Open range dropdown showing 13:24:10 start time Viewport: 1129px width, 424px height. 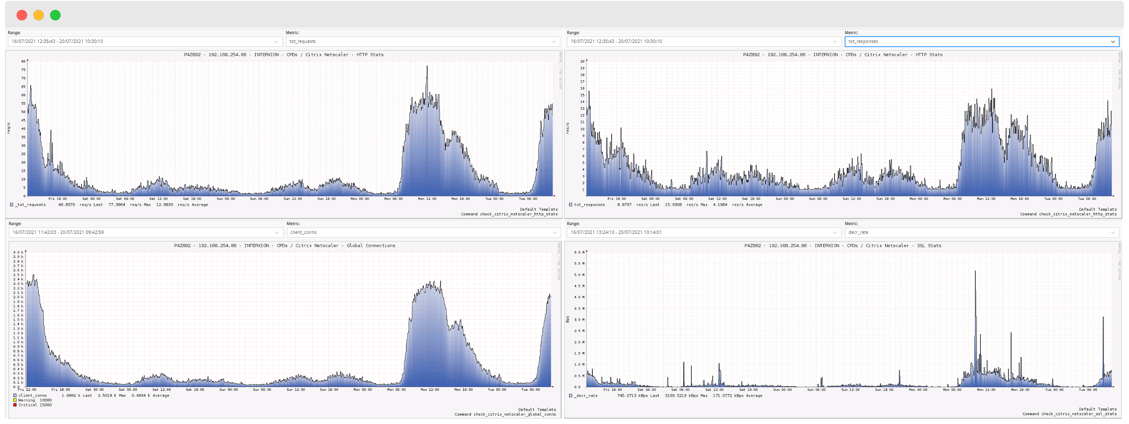point(704,232)
